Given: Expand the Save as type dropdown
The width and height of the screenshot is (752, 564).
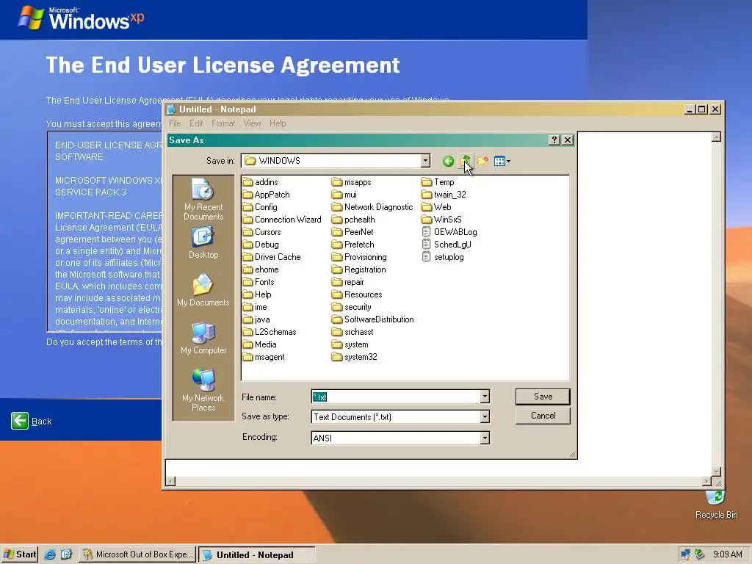Looking at the screenshot, I should (485, 417).
